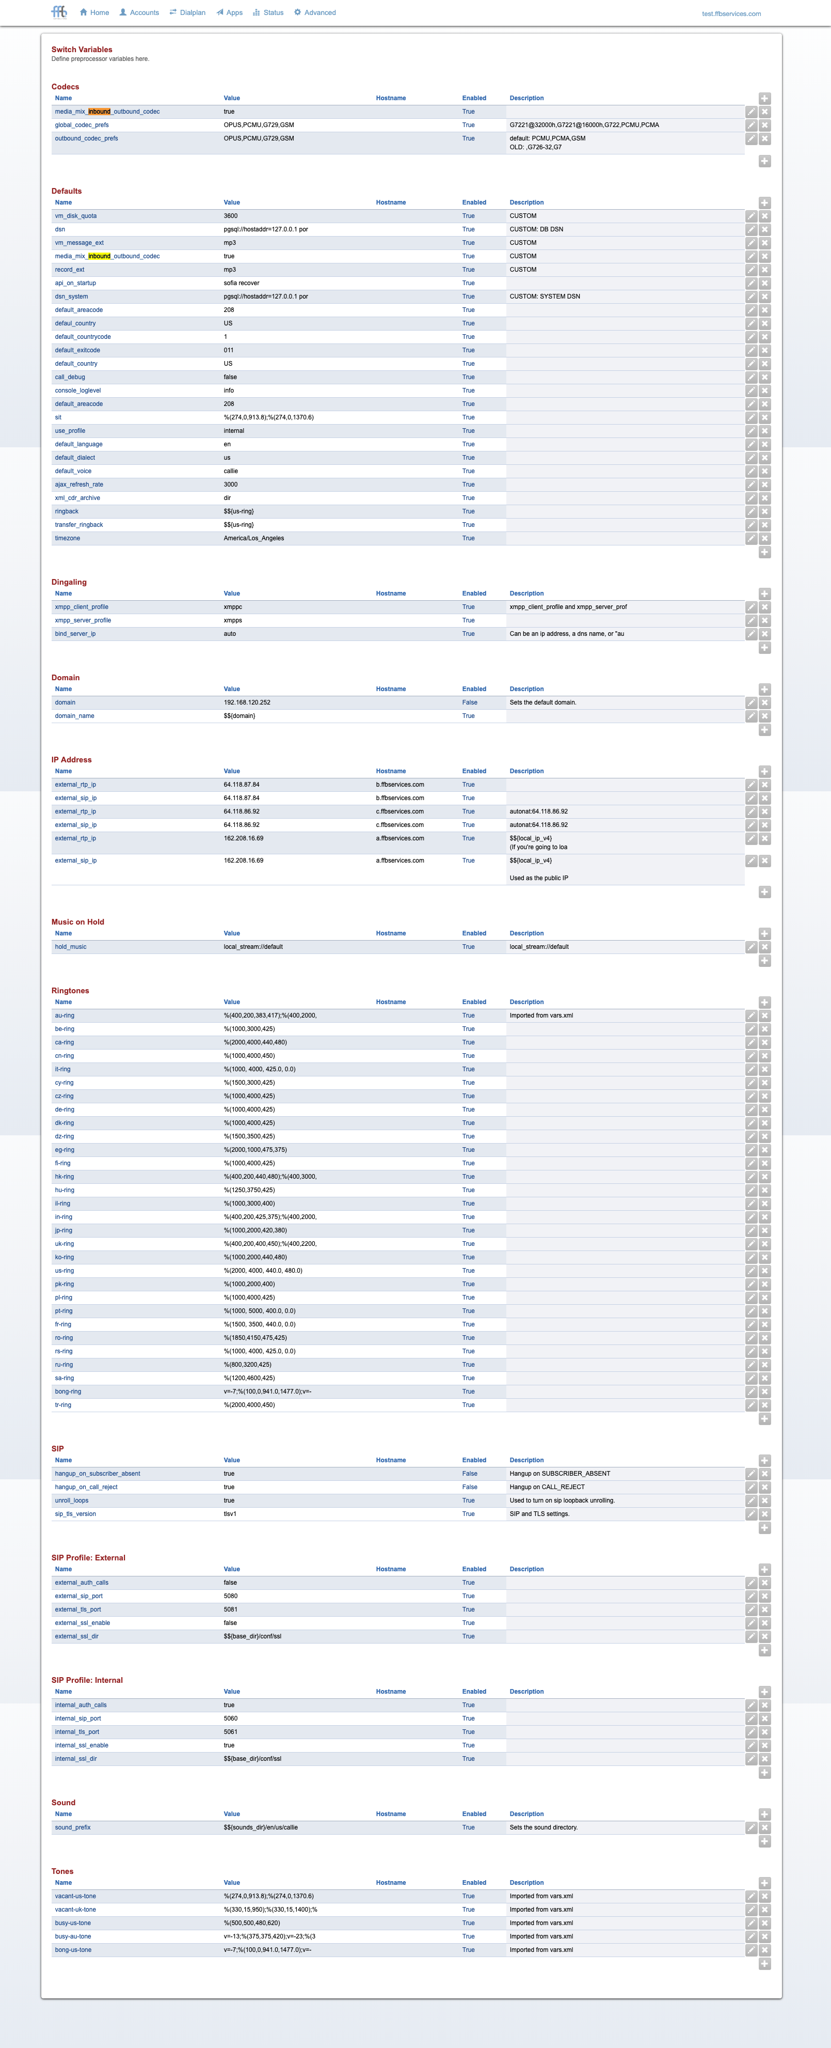Image resolution: width=831 pixels, height=2048 pixels.
Task: Toggle Enabled True for hold_music
Action: tap(468, 947)
